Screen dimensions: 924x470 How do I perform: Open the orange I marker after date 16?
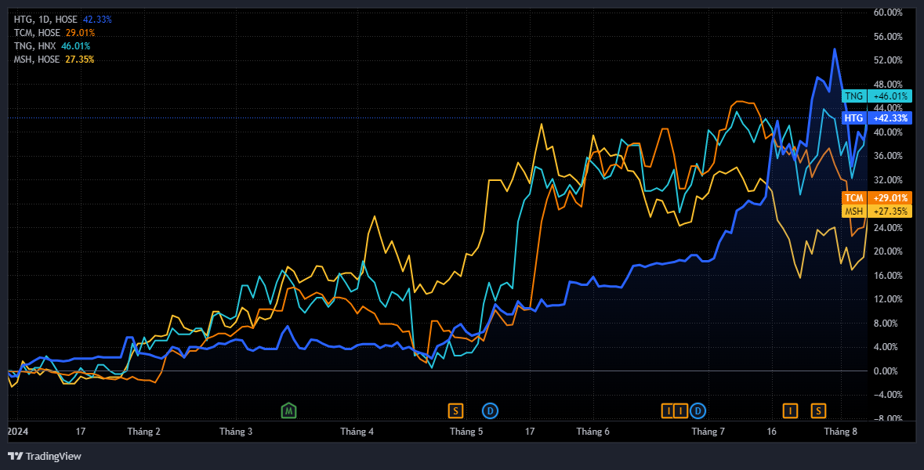pyautogui.click(x=792, y=410)
